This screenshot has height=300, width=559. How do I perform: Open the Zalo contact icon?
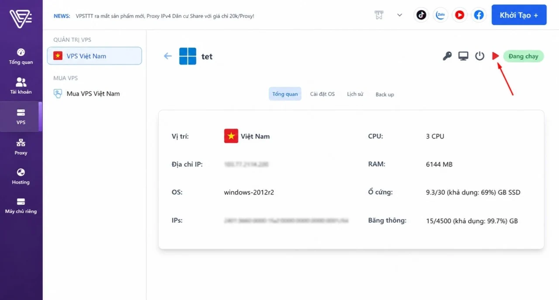(x=440, y=15)
